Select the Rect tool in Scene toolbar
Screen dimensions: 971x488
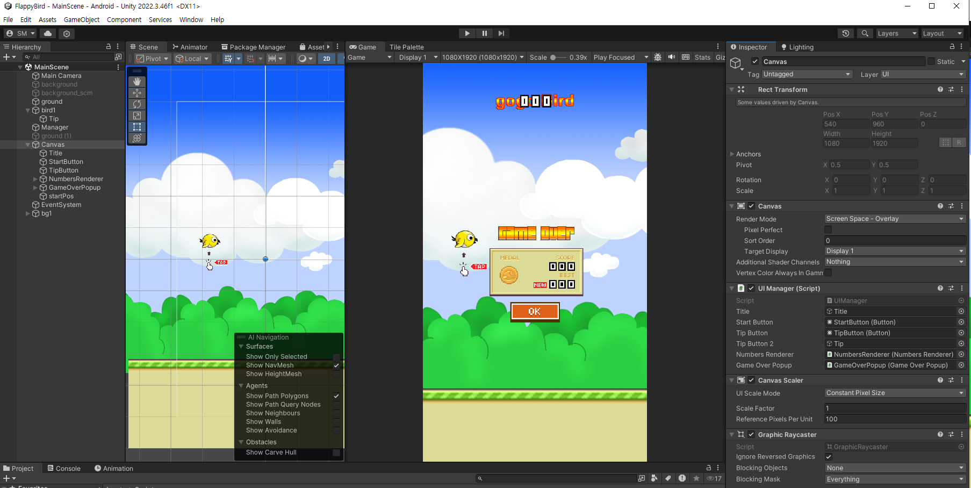click(x=137, y=127)
